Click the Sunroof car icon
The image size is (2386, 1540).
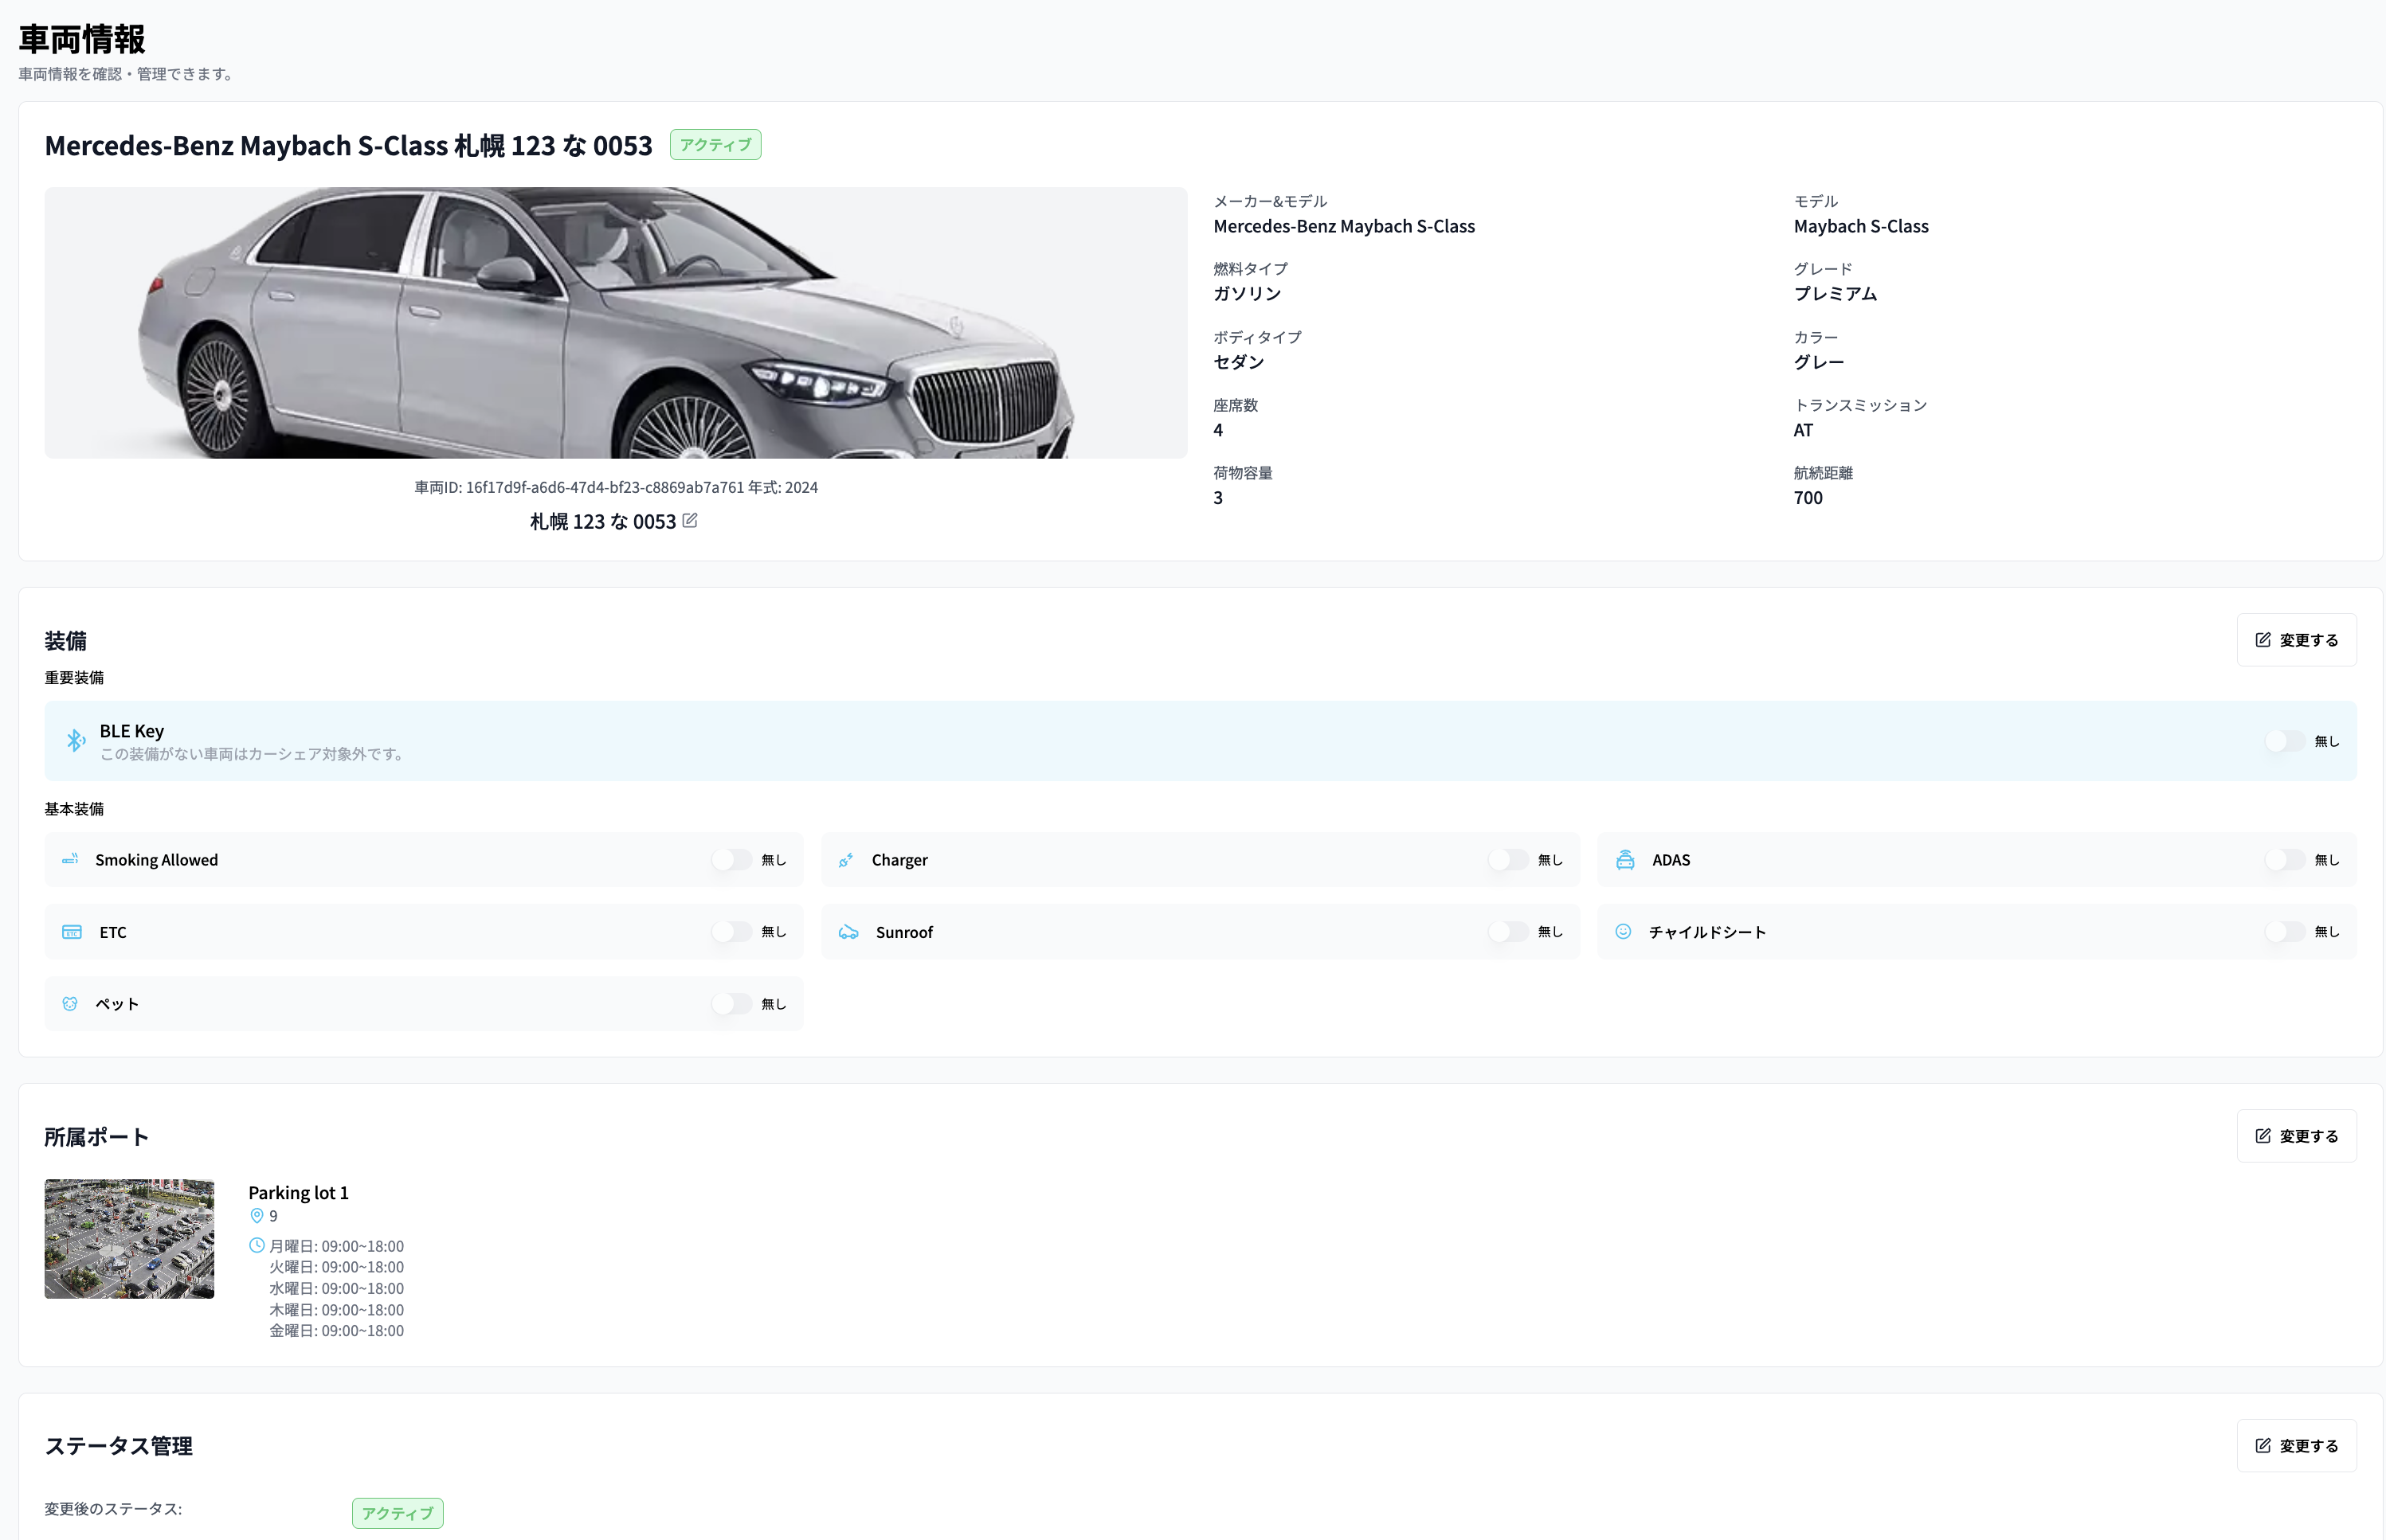coord(848,932)
